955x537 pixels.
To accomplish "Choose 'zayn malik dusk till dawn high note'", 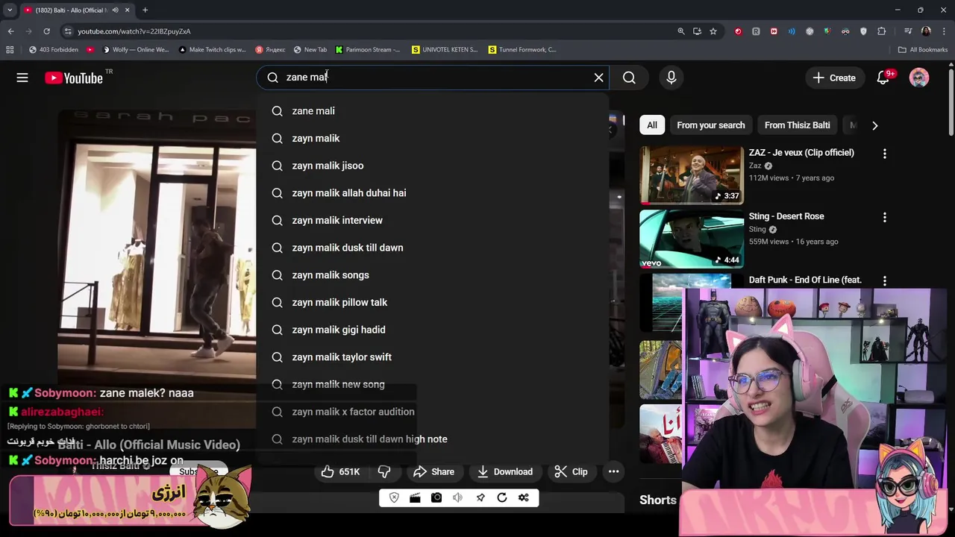I will [433, 439].
